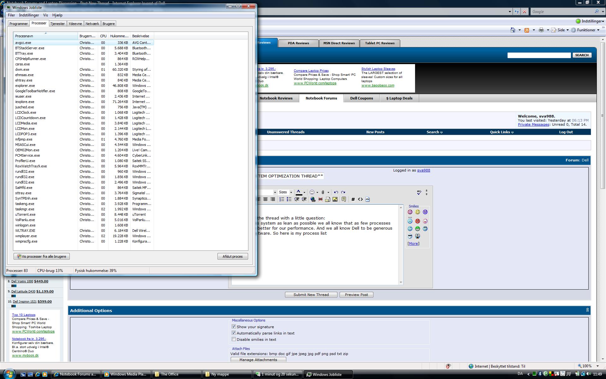
Task: Click the forum search input field
Action: point(539,55)
